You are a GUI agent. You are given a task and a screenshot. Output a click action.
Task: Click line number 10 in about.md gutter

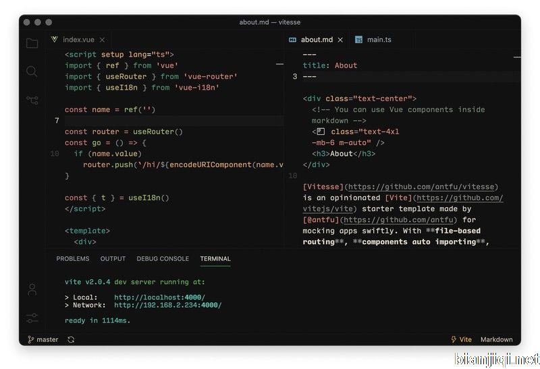pos(293,175)
